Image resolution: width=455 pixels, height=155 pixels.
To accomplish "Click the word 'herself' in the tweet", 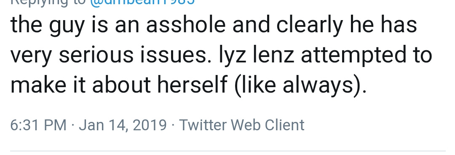I will tap(192, 85).
